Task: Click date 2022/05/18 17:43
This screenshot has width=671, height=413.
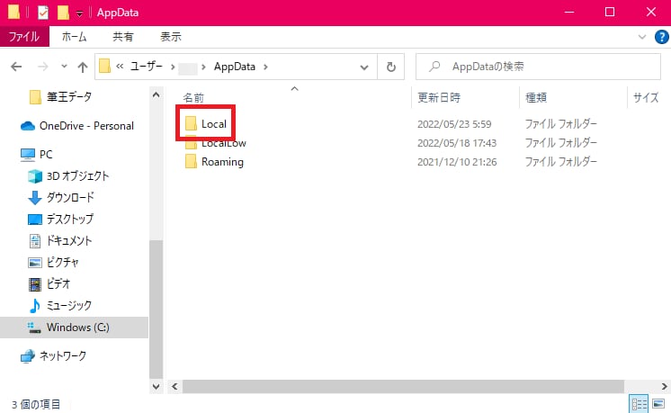Action: (457, 143)
